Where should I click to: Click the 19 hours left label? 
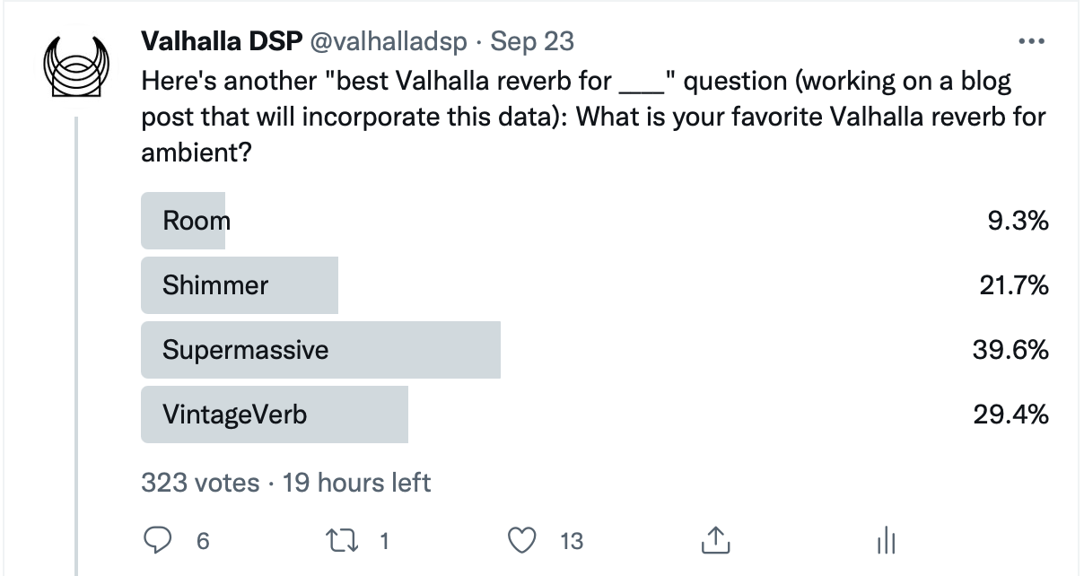click(357, 483)
